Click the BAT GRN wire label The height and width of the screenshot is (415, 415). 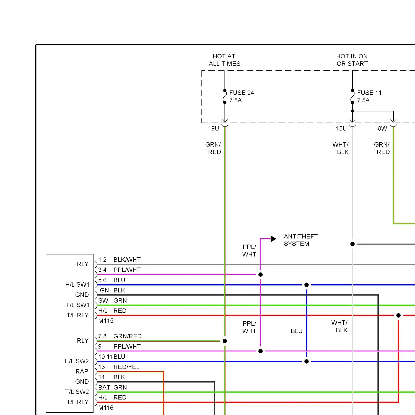(x=112, y=388)
